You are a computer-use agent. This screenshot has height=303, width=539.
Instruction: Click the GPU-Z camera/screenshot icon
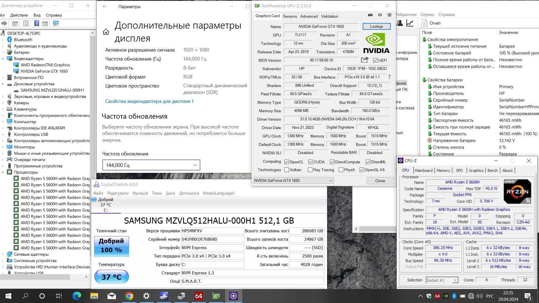click(x=370, y=15)
